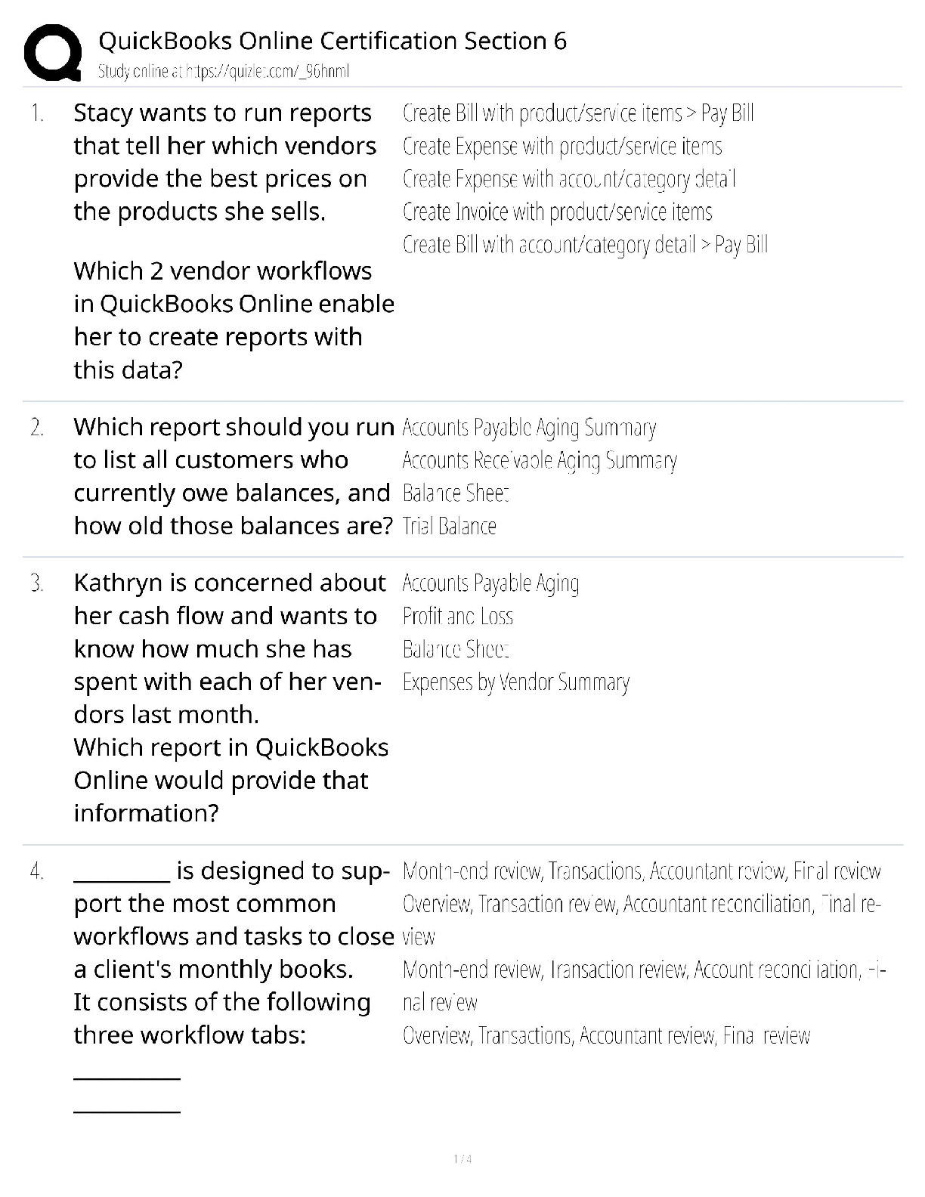Click the page number 1 / 4 indicator

(462, 1158)
